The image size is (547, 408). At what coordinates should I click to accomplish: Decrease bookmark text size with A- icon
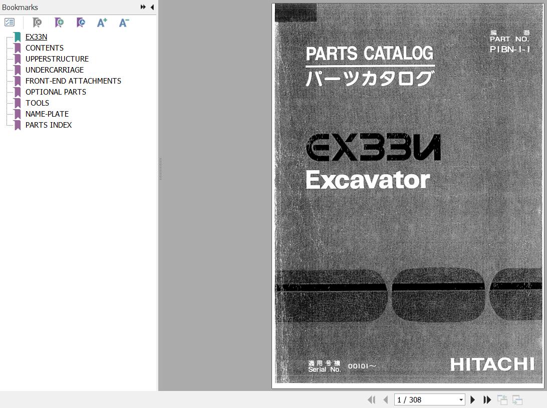pyautogui.click(x=124, y=23)
